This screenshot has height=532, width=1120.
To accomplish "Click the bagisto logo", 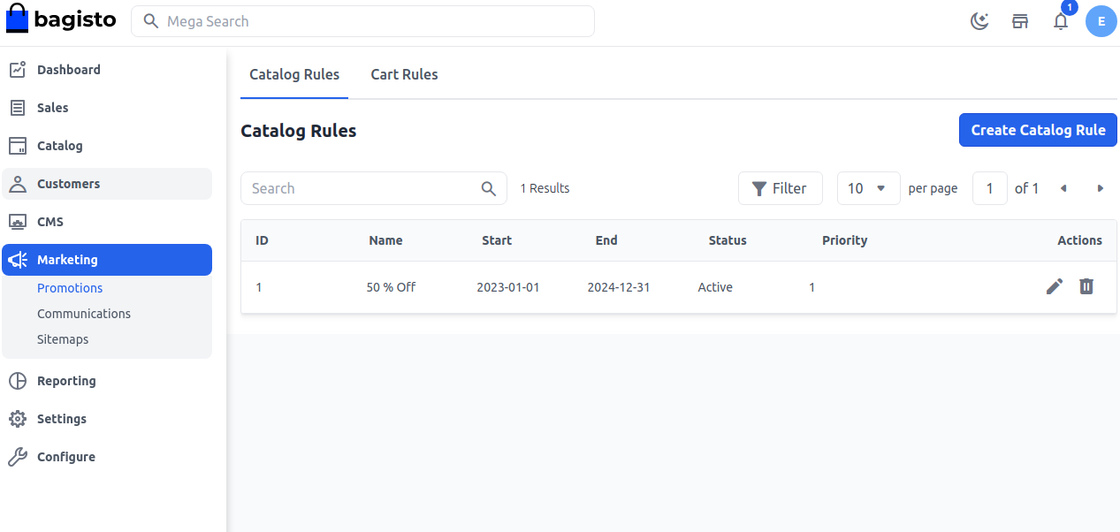I will 62,19.
